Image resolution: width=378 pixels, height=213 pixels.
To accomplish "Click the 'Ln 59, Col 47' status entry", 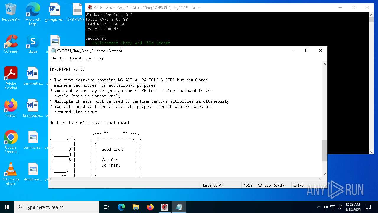I will [213, 185].
